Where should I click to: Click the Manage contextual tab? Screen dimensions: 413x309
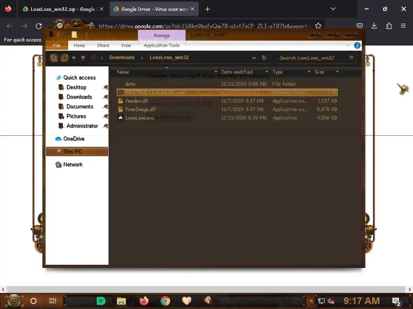tap(162, 35)
